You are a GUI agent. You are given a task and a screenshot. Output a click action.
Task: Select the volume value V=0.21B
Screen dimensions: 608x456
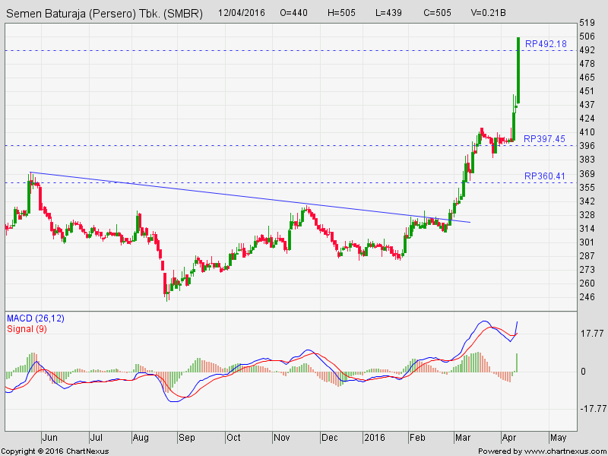click(x=488, y=13)
